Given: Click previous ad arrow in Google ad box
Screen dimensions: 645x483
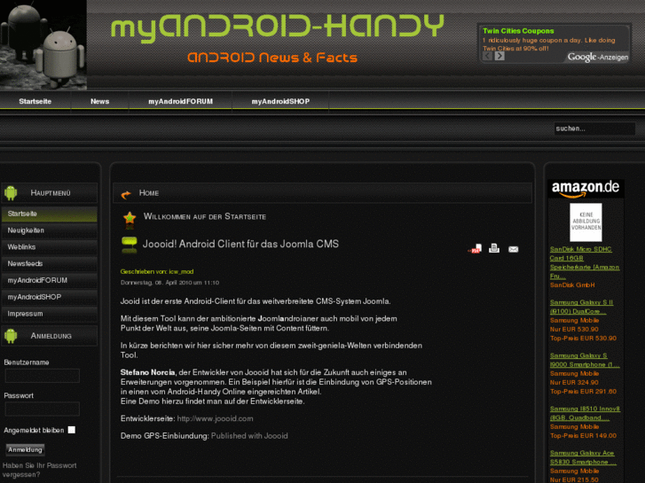Looking at the screenshot, I should coord(487,56).
